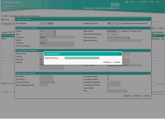The width and height of the screenshot is (165, 119).
Task: Click the SD Number field
Action: coord(46,79)
